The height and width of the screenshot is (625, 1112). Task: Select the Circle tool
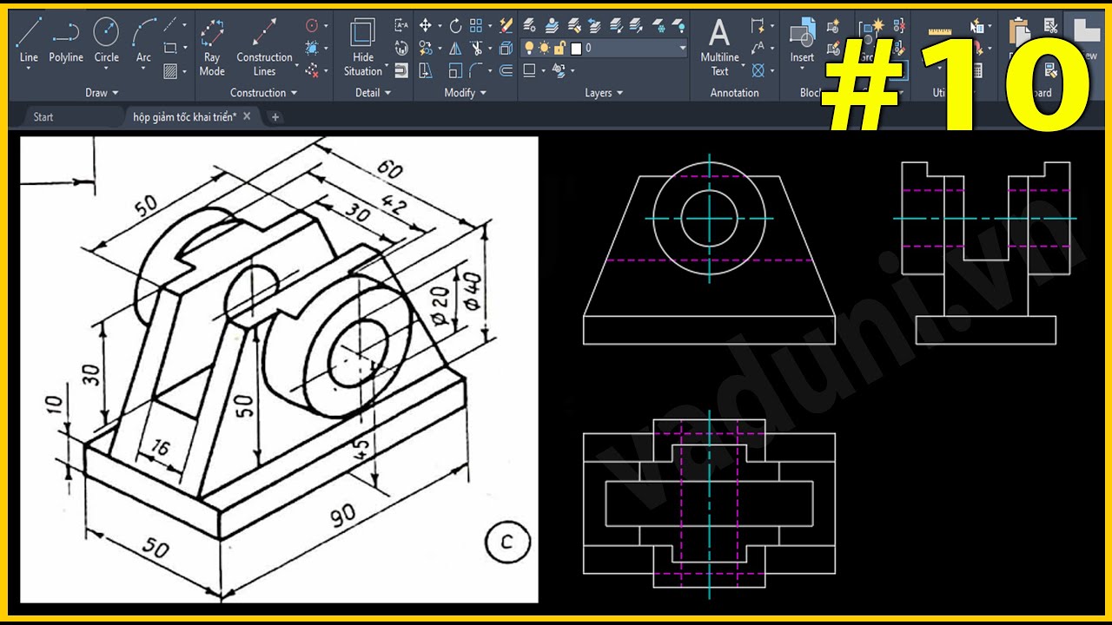click(106, 41)
